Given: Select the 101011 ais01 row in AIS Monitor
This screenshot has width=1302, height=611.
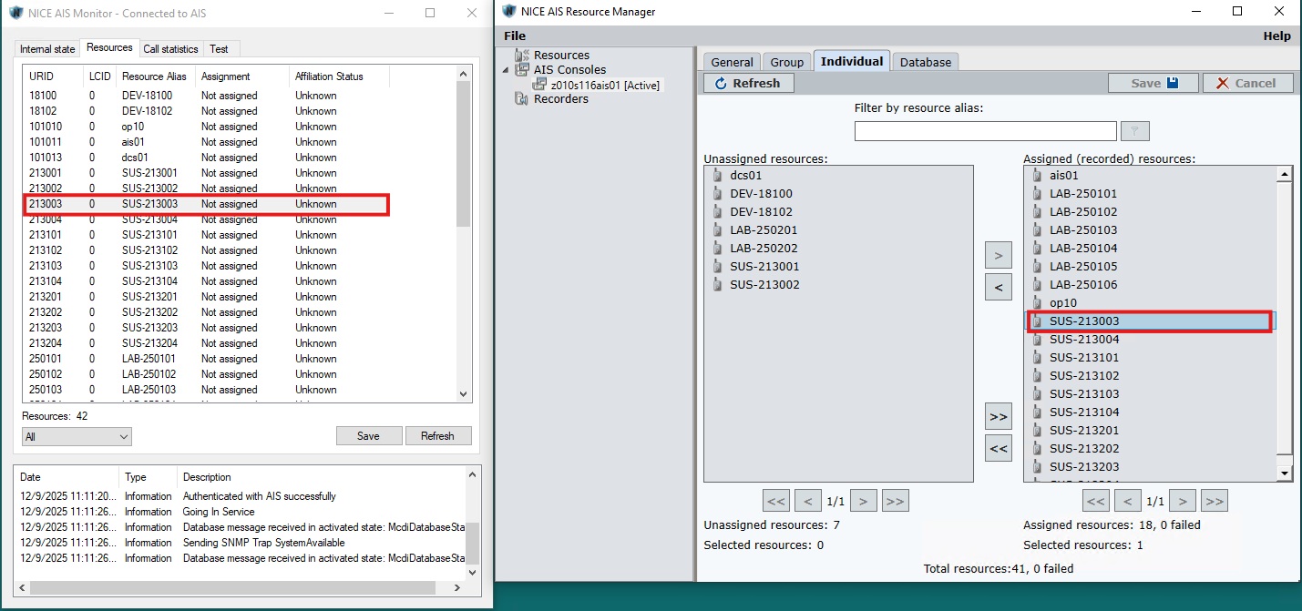Looking at the screenshot, I should coord(239,142).
